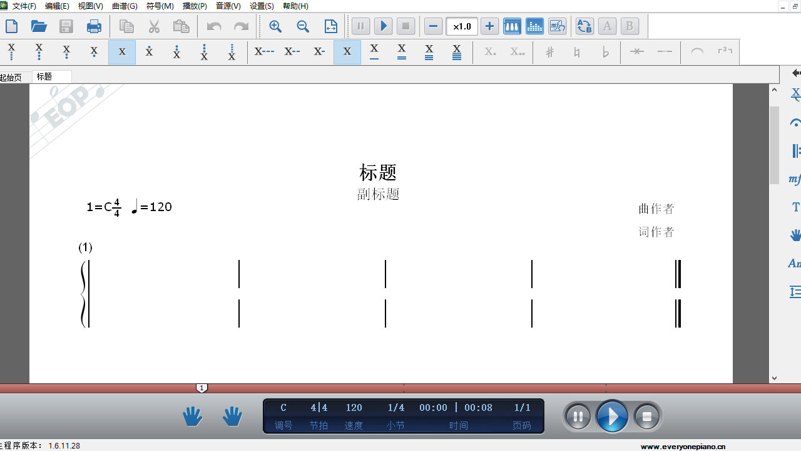801x451 pixels.
Task: Select the text insertion tool in right sidebar
Action: (x=795, y=207)
